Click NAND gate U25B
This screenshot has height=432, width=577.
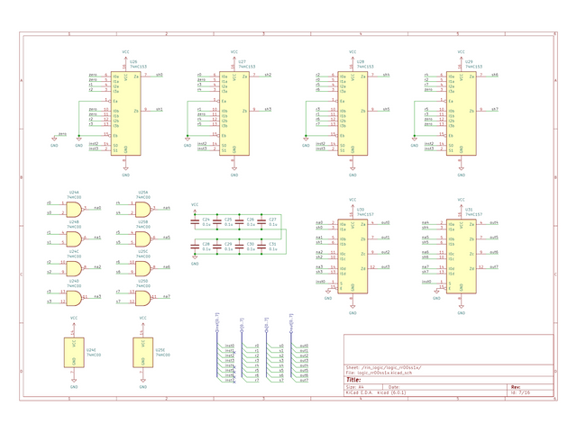click(142, 238)
